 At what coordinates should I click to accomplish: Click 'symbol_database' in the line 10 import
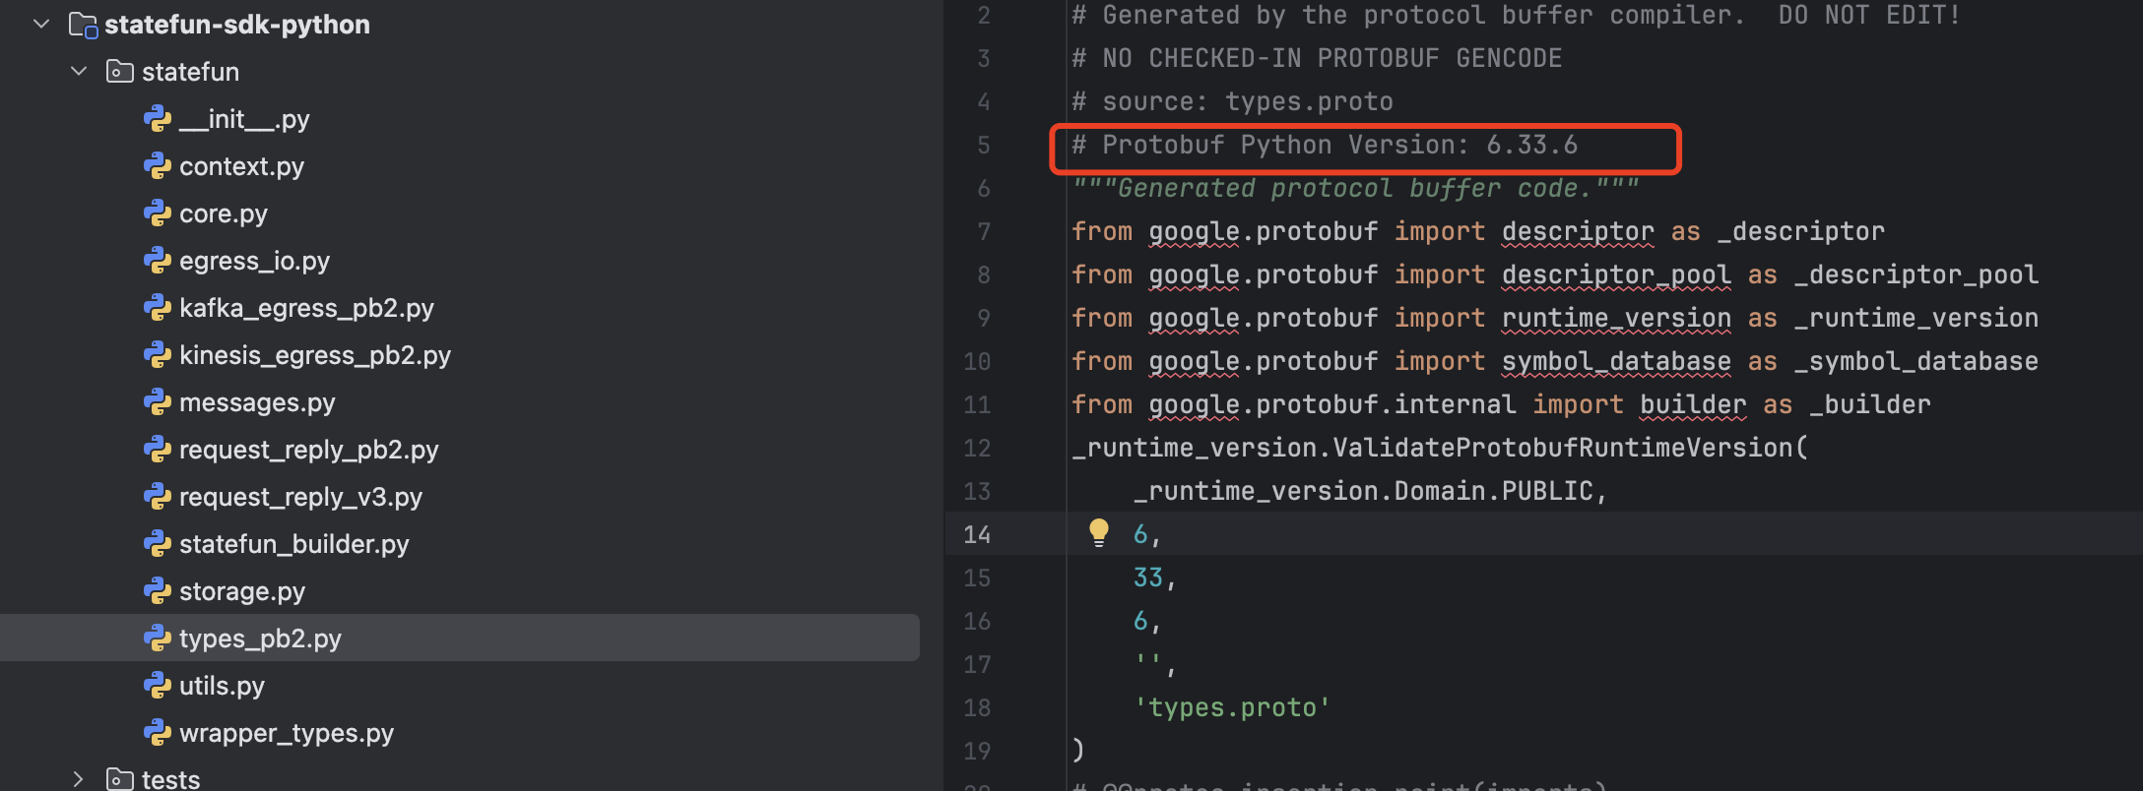1616,361
